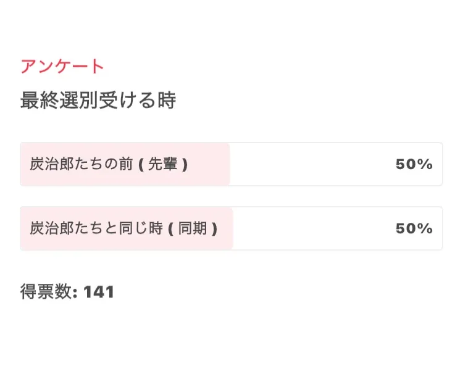Image resolution: width=463 pixels, height=366 pixels.
Task: Vote for 炭治郎たちの前 (先輩) option
Action: [x=231, y=164]
